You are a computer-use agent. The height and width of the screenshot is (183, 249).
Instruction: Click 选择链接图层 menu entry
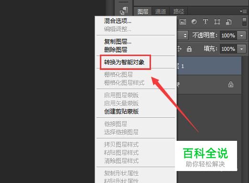(121, 132)
